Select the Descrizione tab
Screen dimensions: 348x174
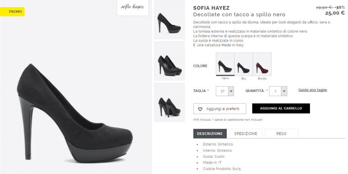pyautogui.click(x=210, y=134)
